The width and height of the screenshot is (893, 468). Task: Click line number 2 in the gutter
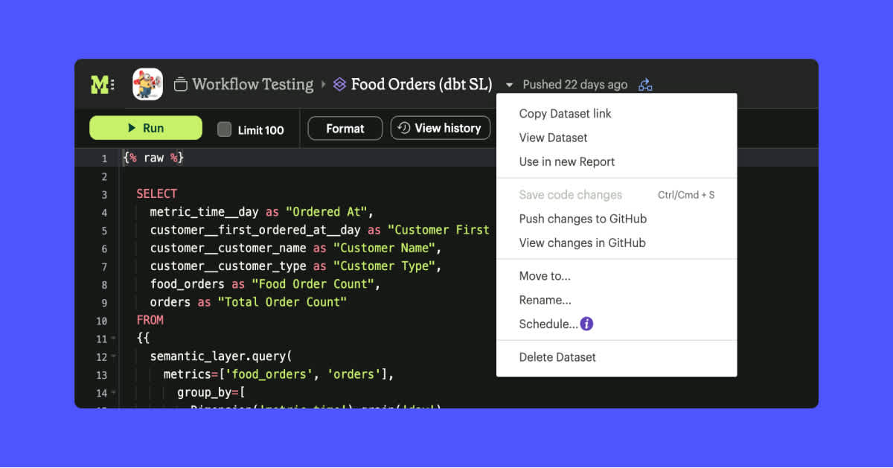[104, 176]
